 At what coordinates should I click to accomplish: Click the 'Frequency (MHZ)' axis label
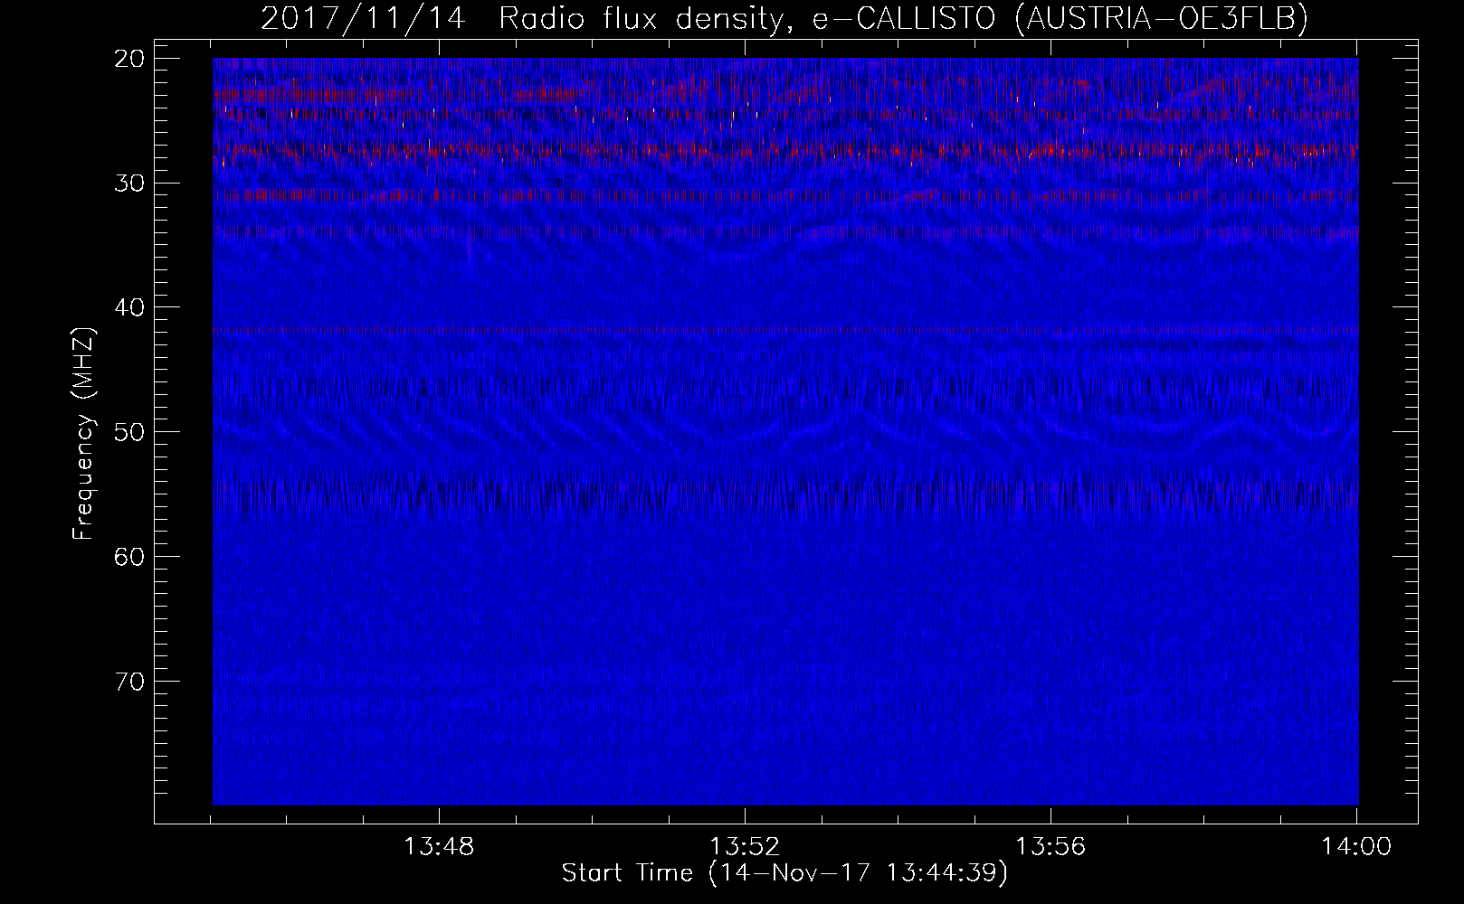[x=83, y=433]
